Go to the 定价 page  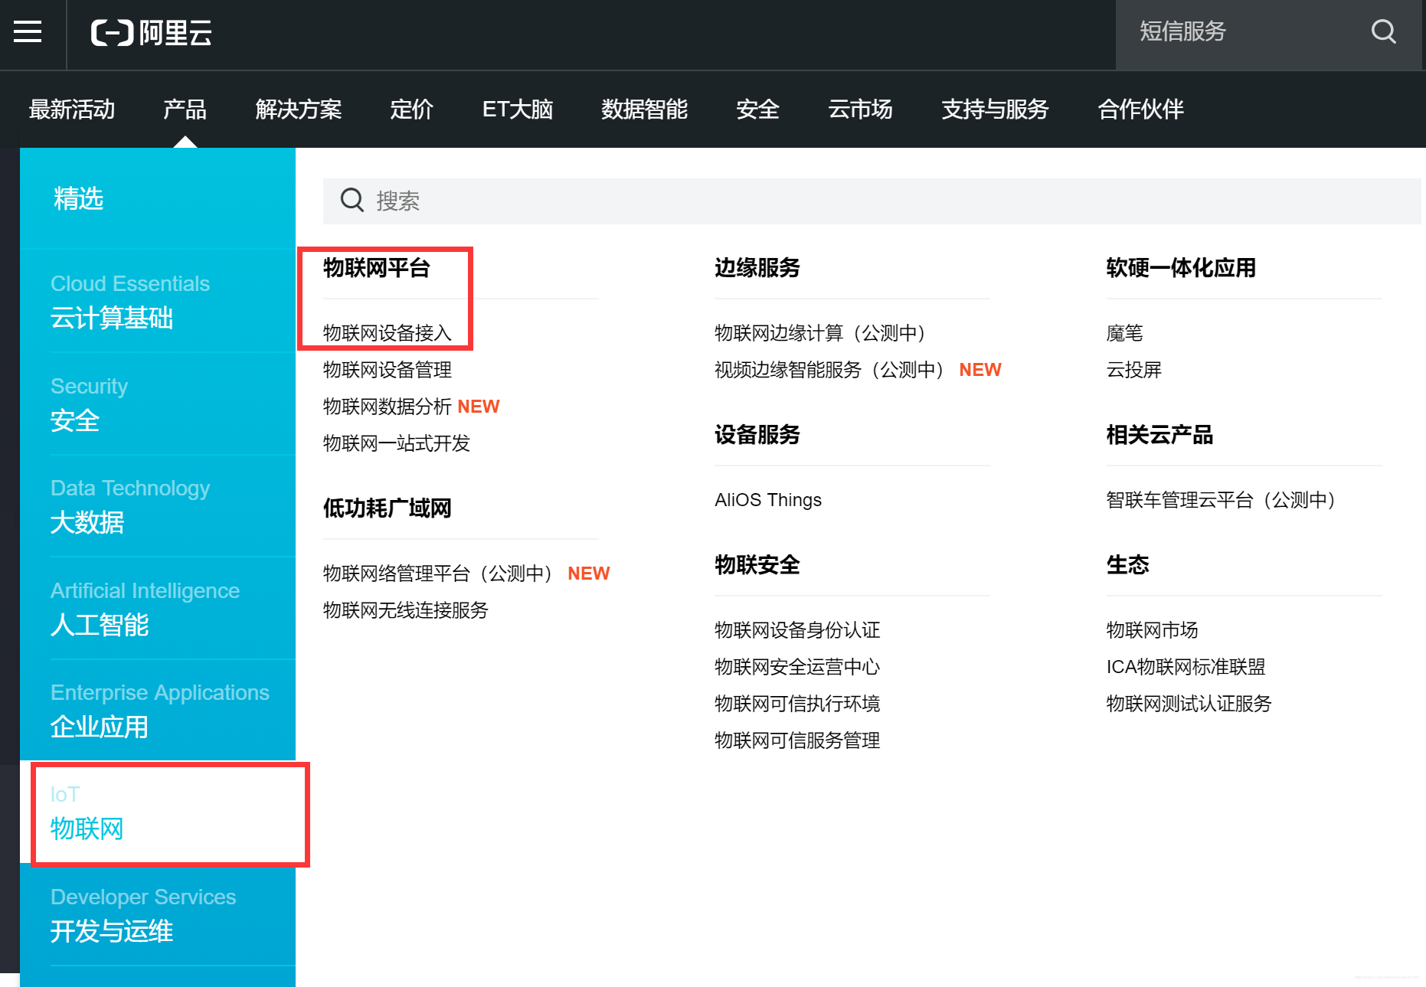point(411,109)
